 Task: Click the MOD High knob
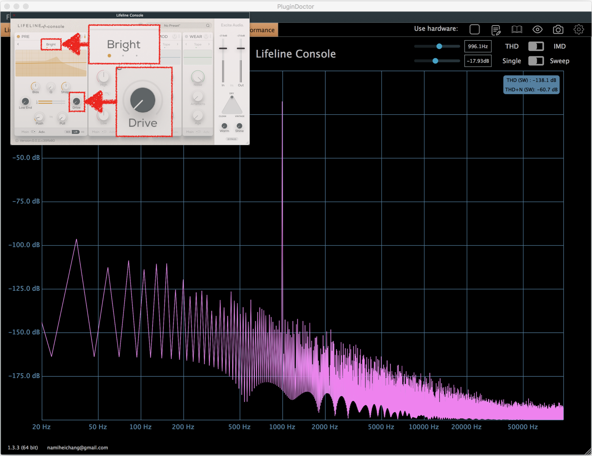click(103, 77)
